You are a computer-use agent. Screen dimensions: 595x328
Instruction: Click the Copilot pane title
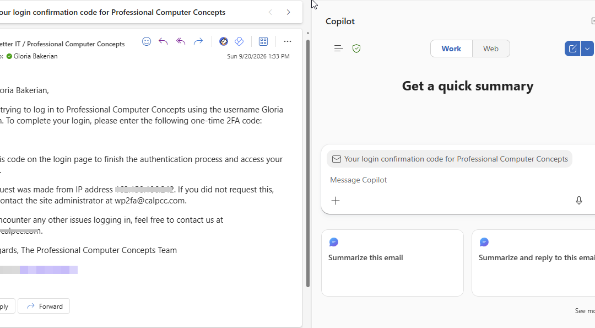click(x=340, y=21)
